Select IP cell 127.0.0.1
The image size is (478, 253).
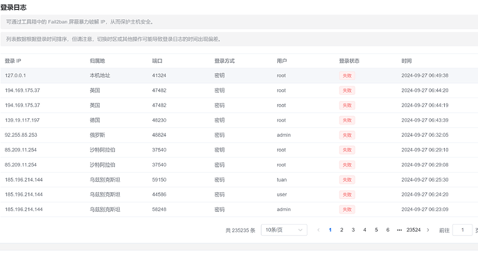click(15, 75)
